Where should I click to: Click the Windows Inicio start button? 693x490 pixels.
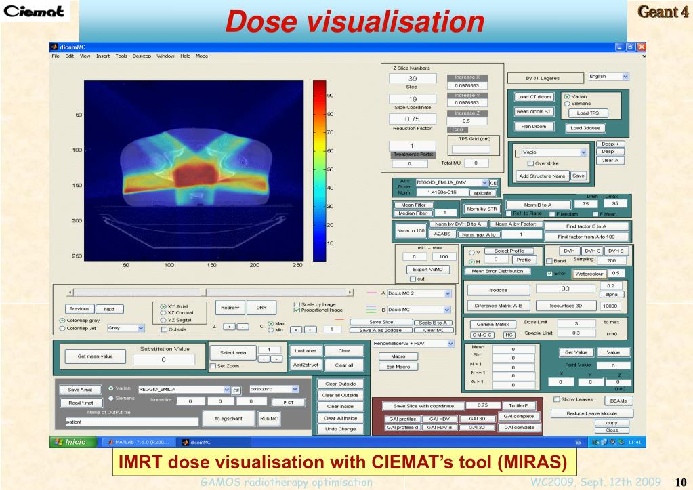(x=73, y=442)
